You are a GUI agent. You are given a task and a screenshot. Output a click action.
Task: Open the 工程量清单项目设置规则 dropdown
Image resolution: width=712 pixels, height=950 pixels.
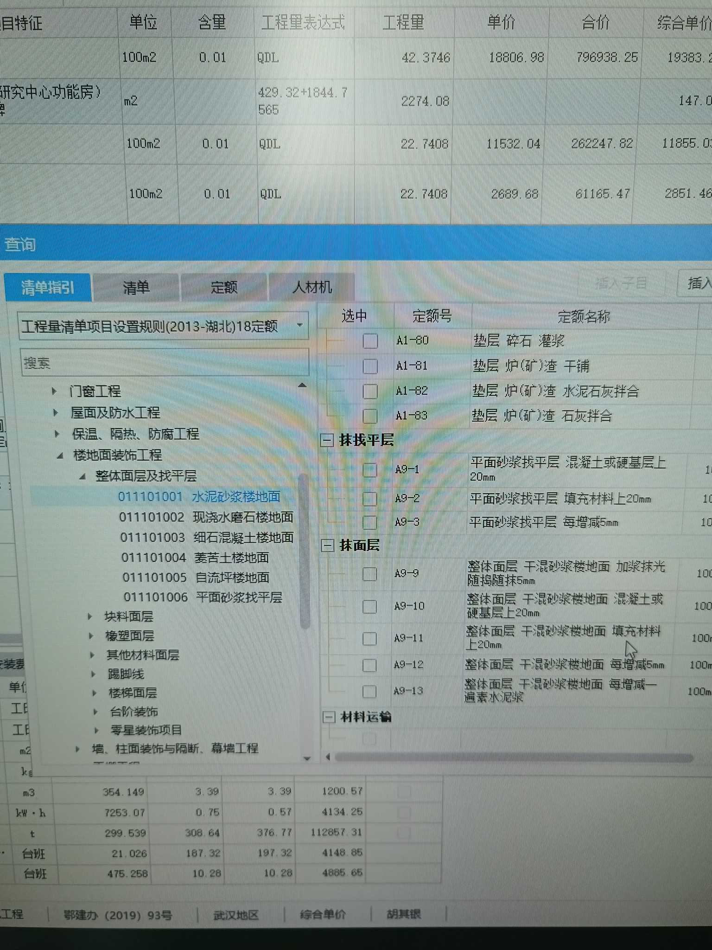163,327
